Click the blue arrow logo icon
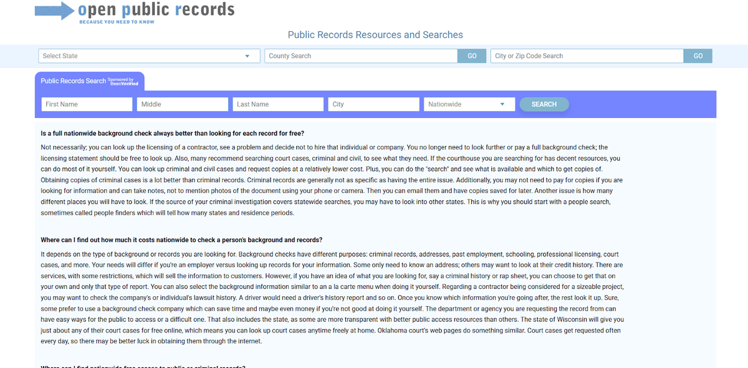The height and width of the screenshot is (368, 748). point(54,10)
